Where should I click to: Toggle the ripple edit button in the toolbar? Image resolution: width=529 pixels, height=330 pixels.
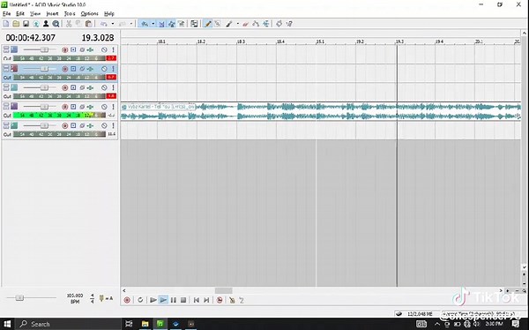(182, 24)
